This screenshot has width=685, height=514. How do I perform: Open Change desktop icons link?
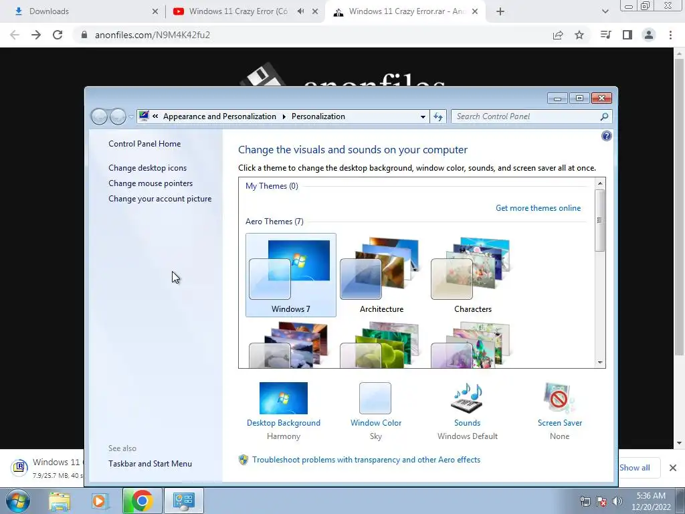pyautogui.click(x=148, y=168)
